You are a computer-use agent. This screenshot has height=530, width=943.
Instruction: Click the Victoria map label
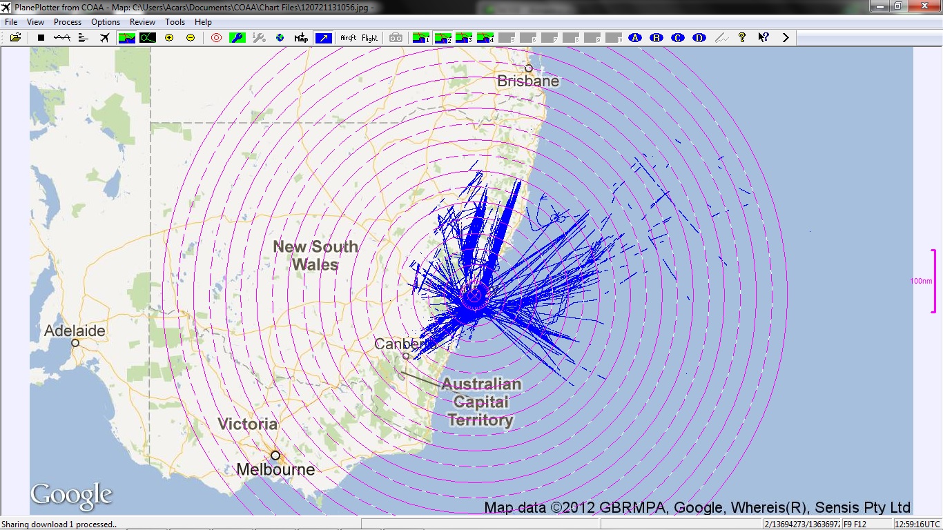point(248,424)
